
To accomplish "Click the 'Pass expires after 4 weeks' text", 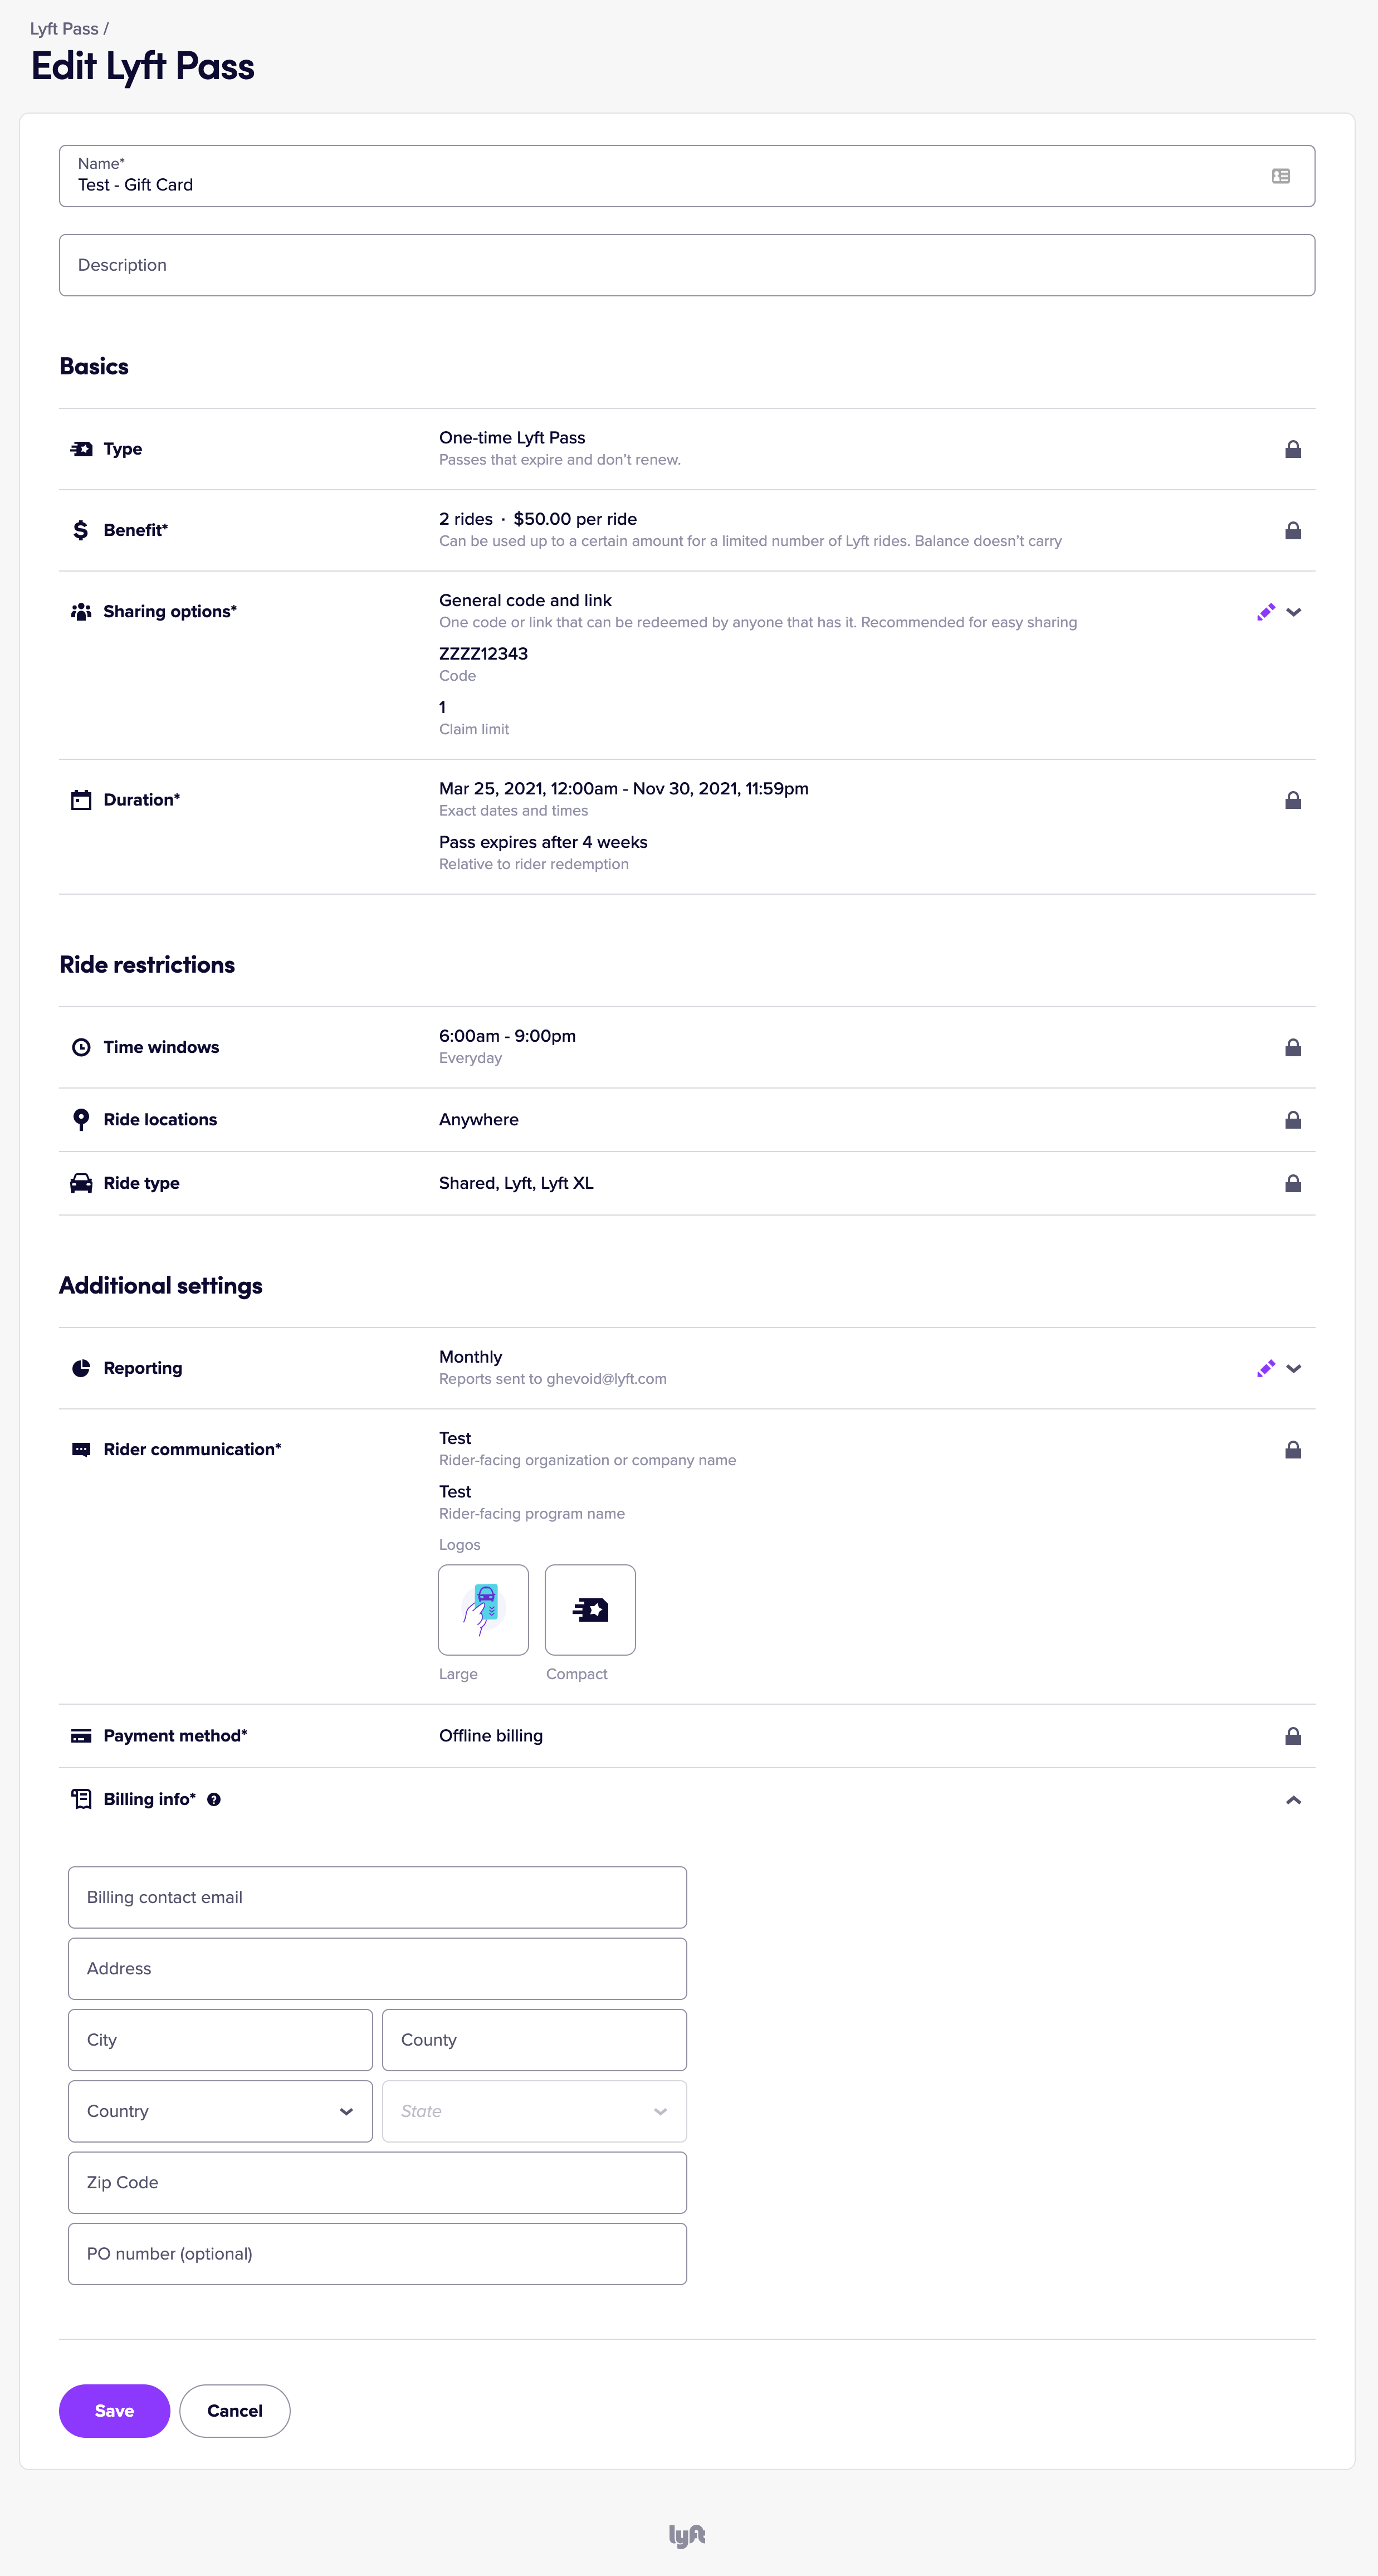I will pos(543,842).
